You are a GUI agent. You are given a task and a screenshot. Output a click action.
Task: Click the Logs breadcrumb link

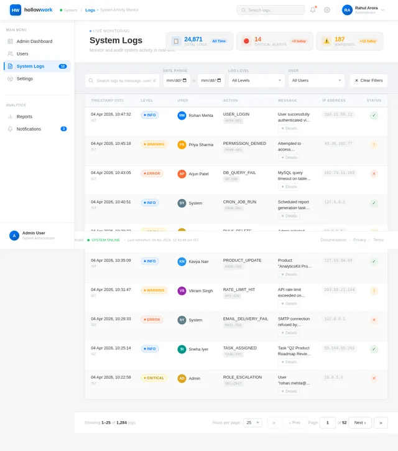(x=90, y=10)
